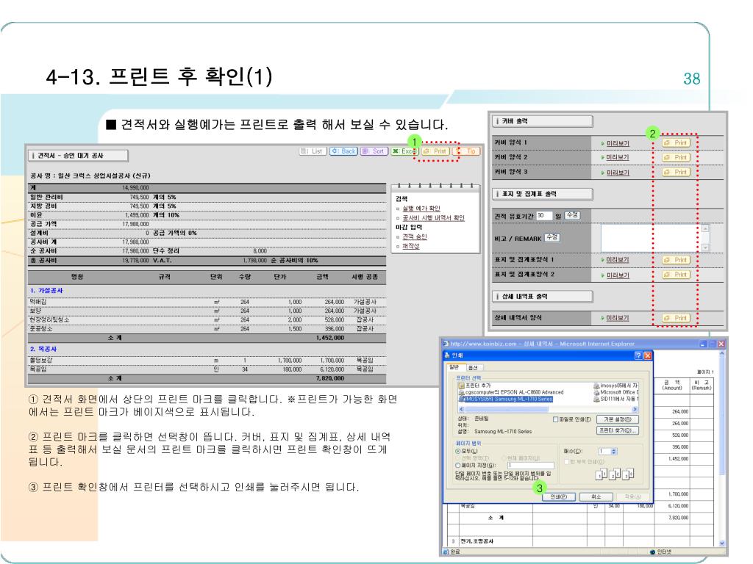The image size is (753, 564).
Task: Click the Sort toolbar button
Action: 374,151
